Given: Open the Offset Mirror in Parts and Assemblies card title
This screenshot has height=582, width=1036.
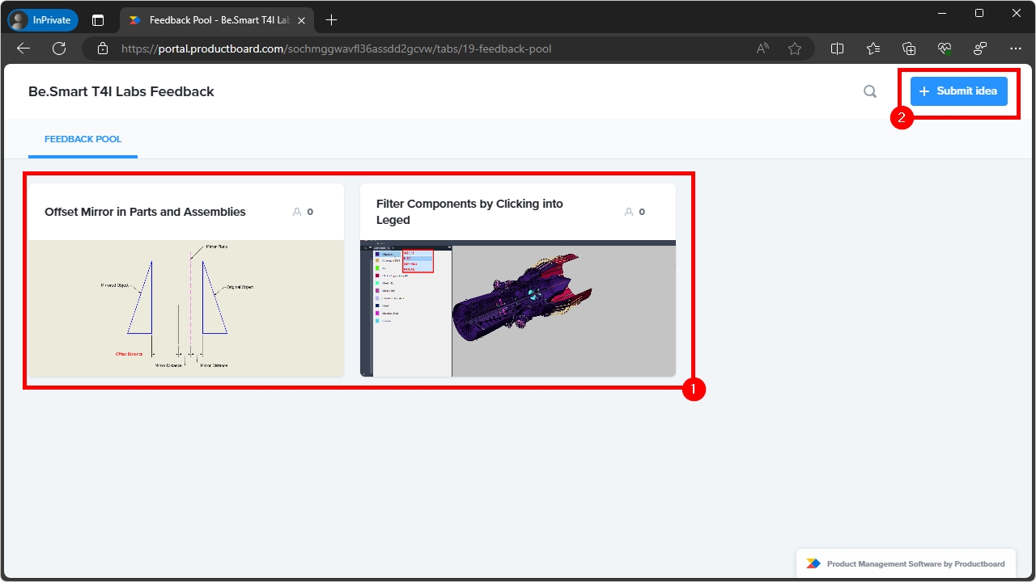Looking at the screenshot, I should click(x=145, y=212).
